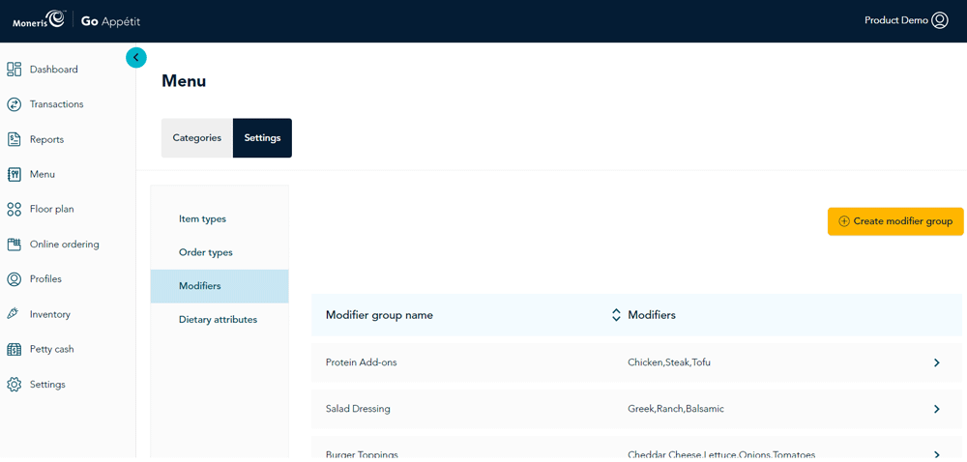
Task: Open Profiles label in sidebar
Action: pyautogui.click(x=45, y=279)
